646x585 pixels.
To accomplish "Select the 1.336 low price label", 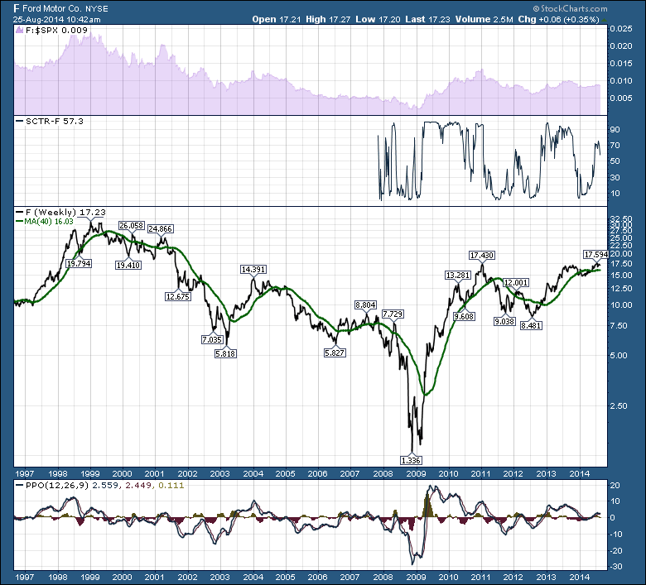I will coord(411,460).
